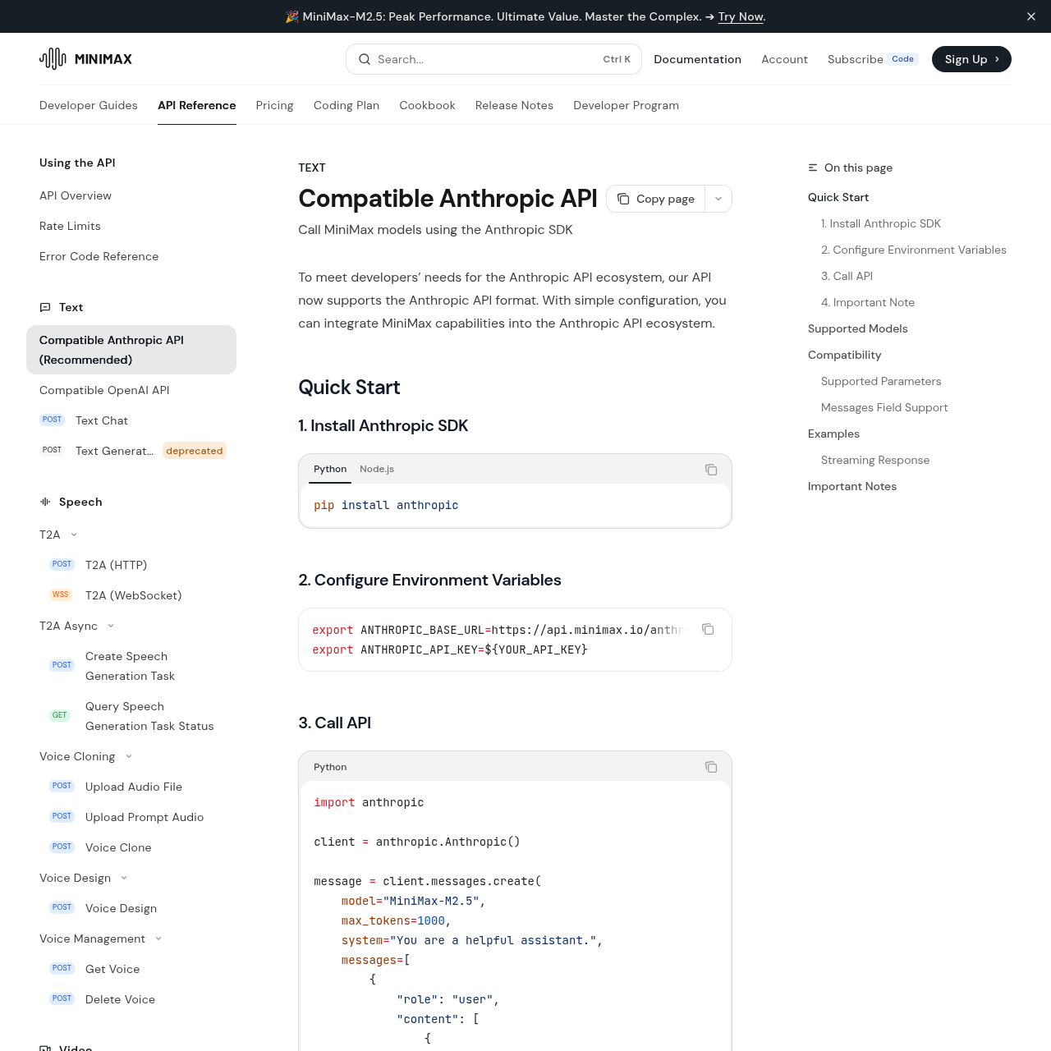
Task: Open the API Reference tab
Action: click(x=196, y=105)
